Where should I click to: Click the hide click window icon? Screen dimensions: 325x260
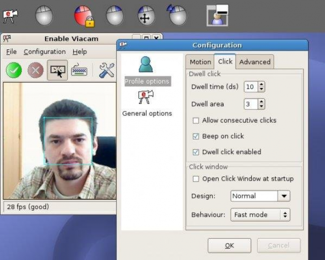point(218,16)
